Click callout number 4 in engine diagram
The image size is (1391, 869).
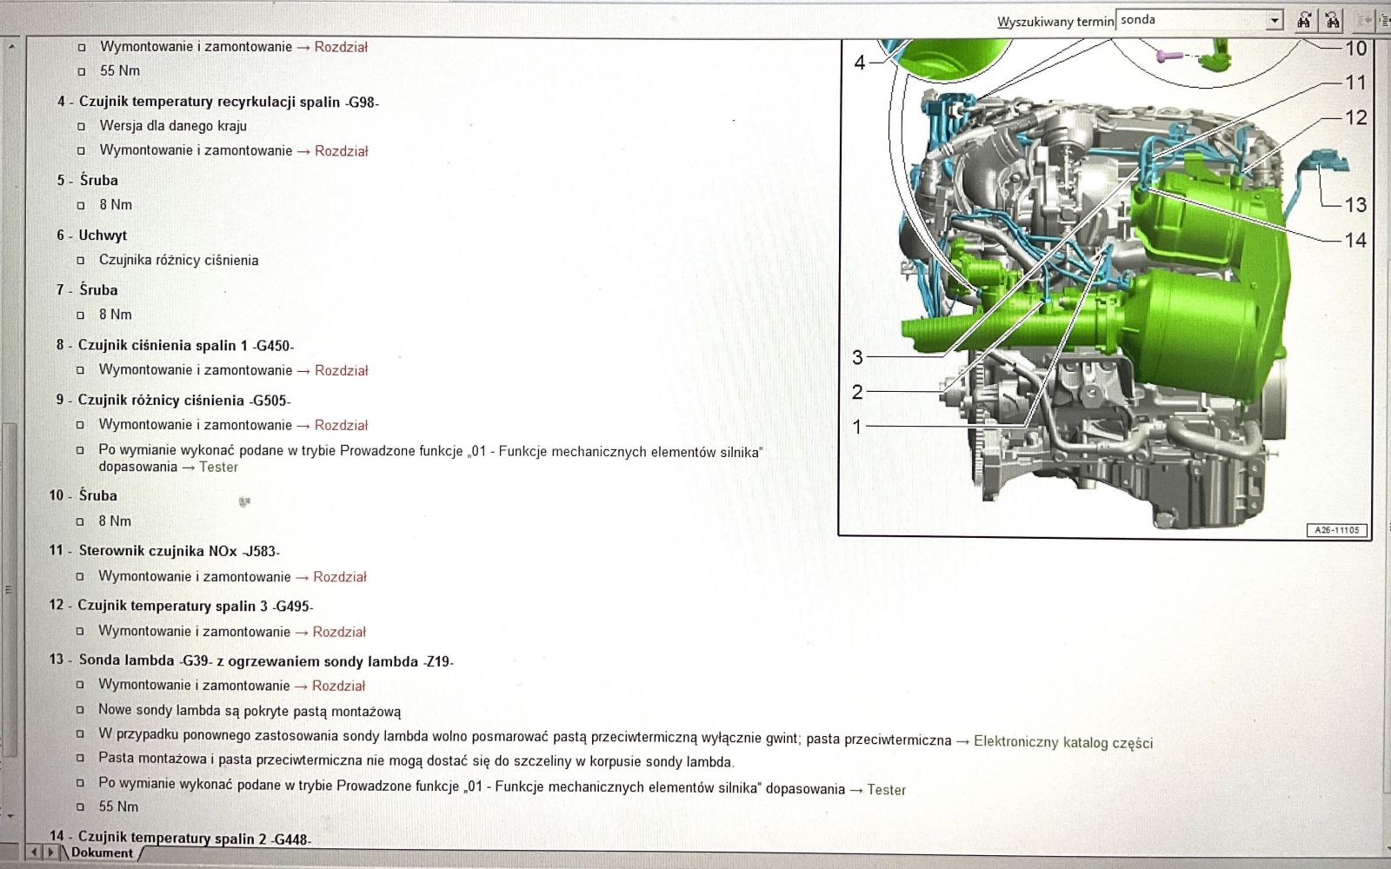(860, 62)
